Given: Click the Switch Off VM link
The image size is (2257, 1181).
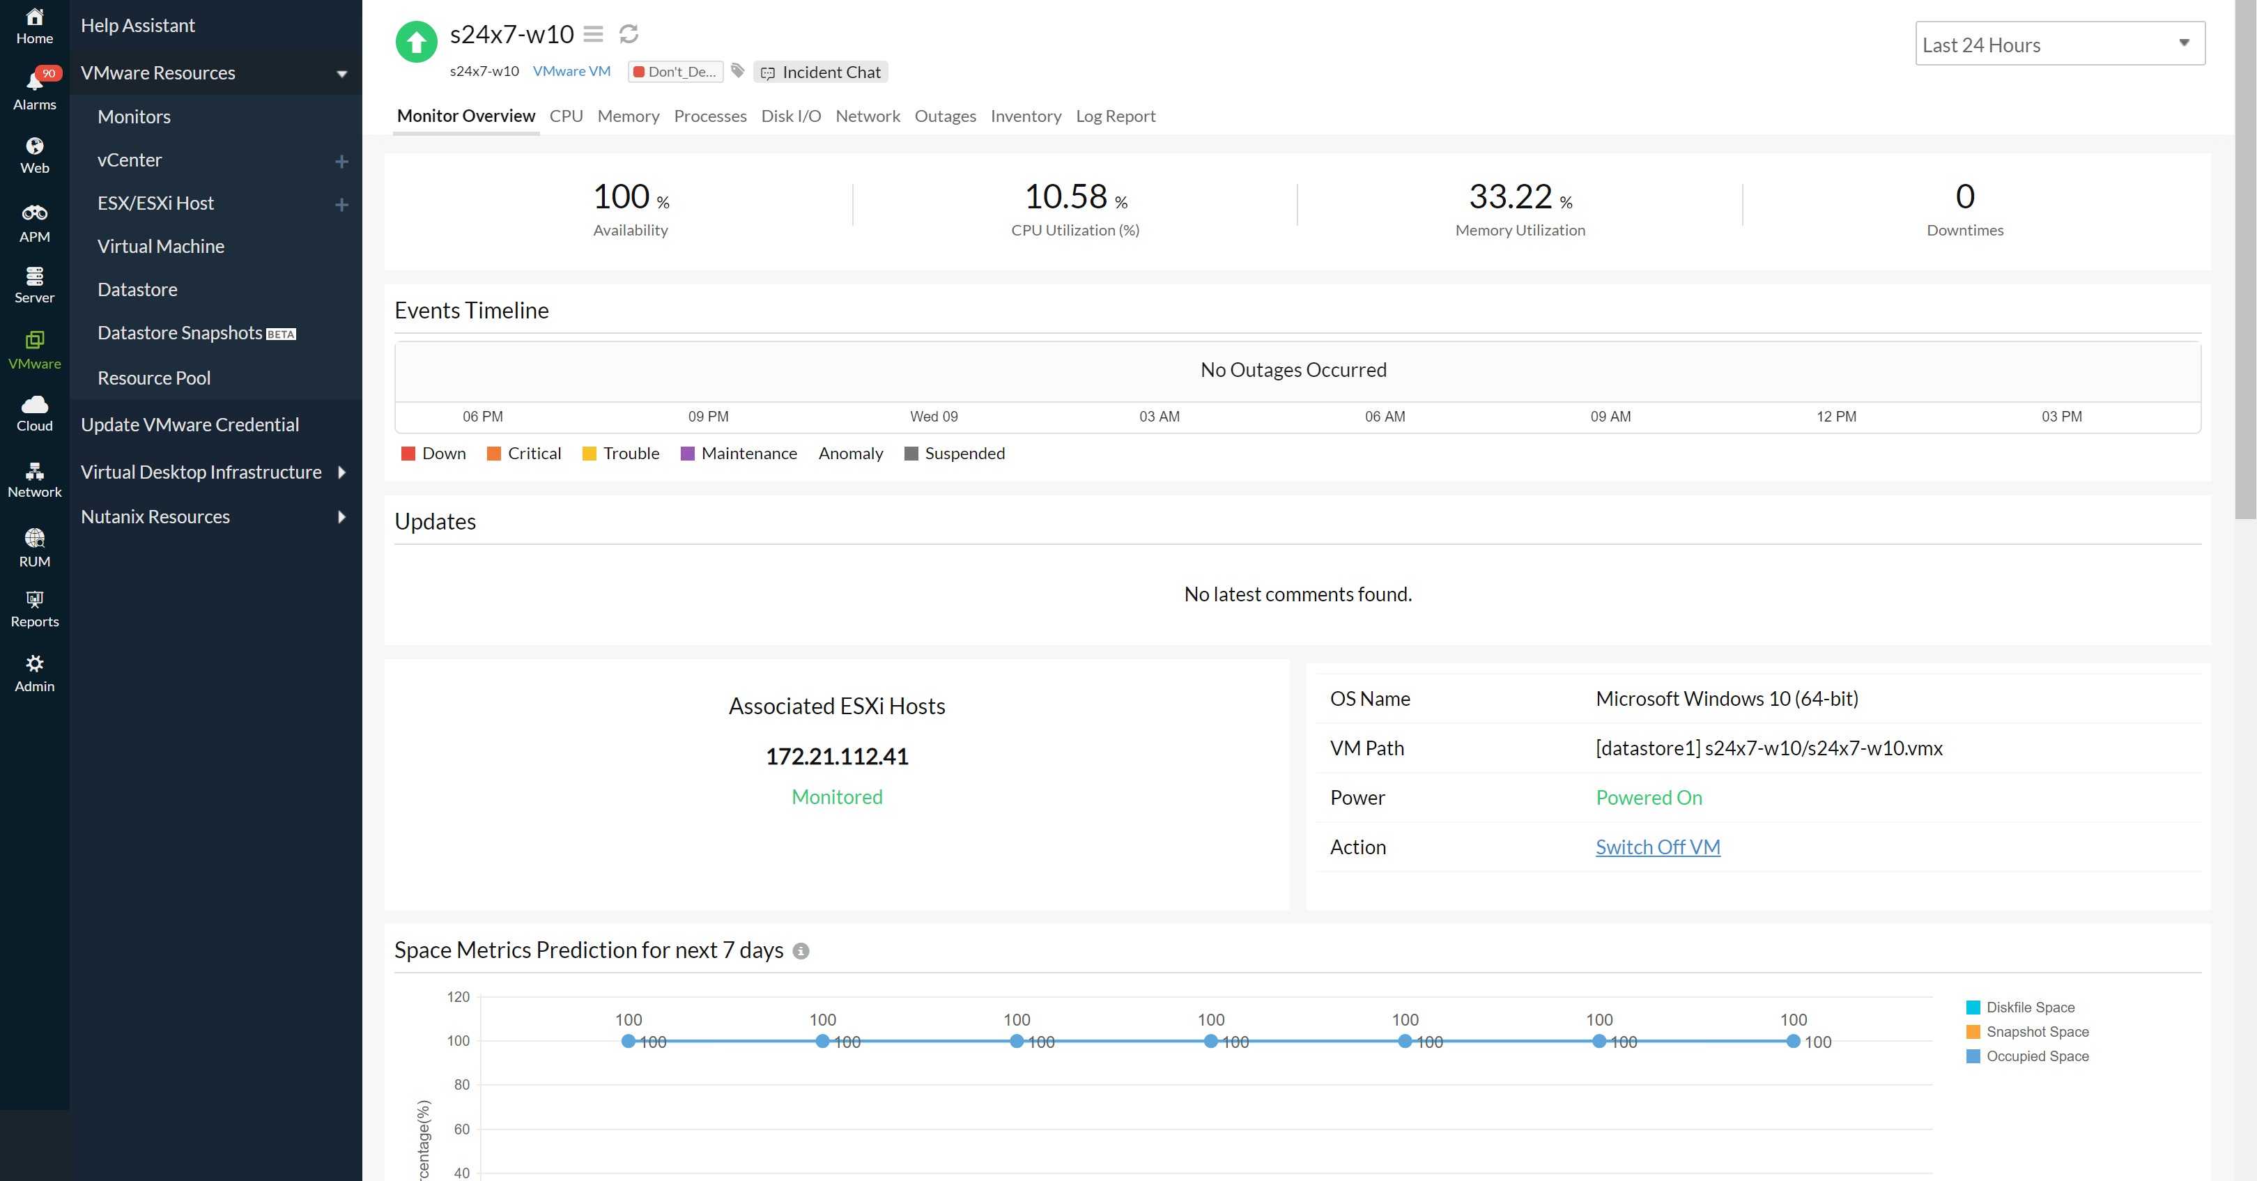Looking at the screenshot, I should coord(1657,847).
